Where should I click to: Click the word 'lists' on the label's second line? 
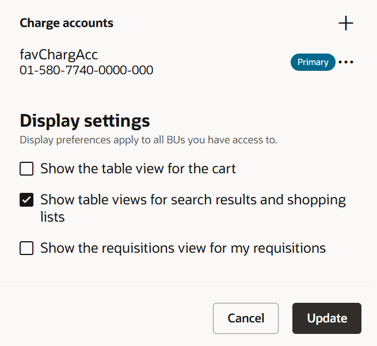point(52,217)
